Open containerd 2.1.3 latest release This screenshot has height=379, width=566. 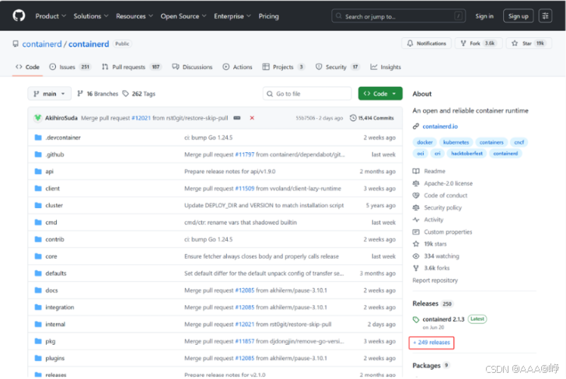point(443,319)
